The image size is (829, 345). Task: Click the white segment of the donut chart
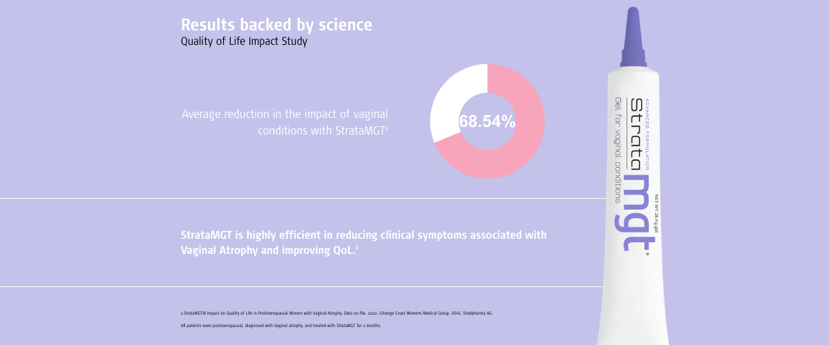tap(449, 103)
